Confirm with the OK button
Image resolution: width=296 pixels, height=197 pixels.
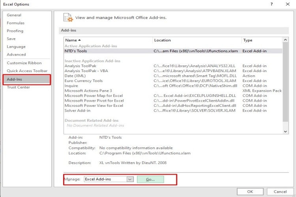250,192
